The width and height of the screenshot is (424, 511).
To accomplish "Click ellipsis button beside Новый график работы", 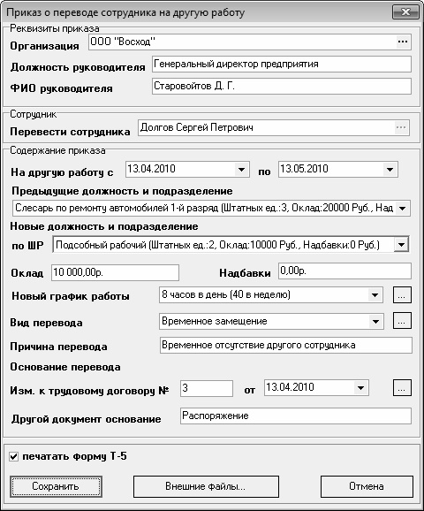I will click(x=402, y=295).
